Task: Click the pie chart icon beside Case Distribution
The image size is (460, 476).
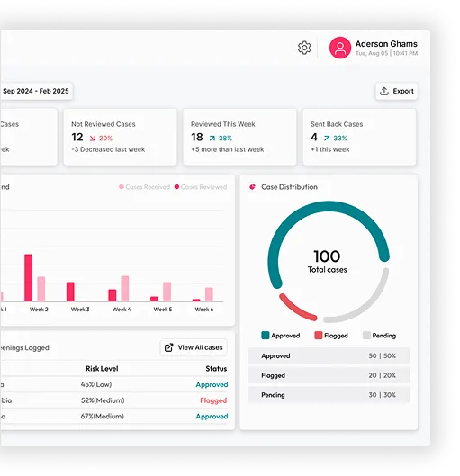Action: tap(252, 187)
